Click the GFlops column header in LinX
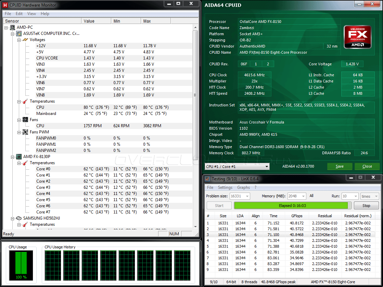The height and width of the screenshot is (287, 383). [x=296, y=216]
